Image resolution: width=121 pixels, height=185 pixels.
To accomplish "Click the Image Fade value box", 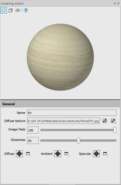I will pyautogui.click(x=33, y=130).
